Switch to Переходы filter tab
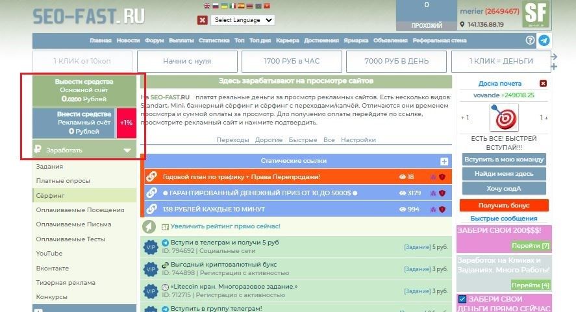This screenshot has height=312, width=576. [232, 140]
